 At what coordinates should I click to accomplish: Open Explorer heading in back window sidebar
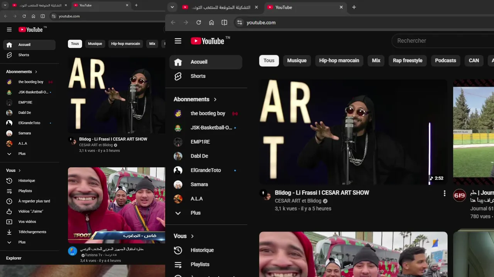(14, 258)
